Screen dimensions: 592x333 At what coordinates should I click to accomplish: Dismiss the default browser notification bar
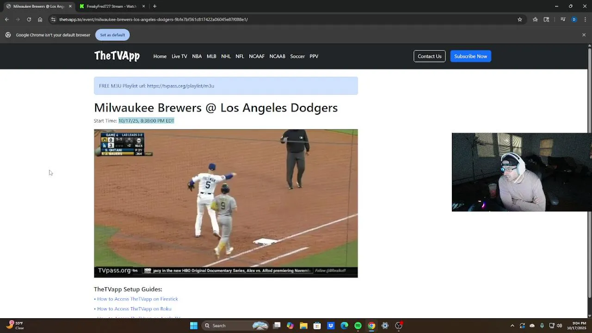click(584, 35)
